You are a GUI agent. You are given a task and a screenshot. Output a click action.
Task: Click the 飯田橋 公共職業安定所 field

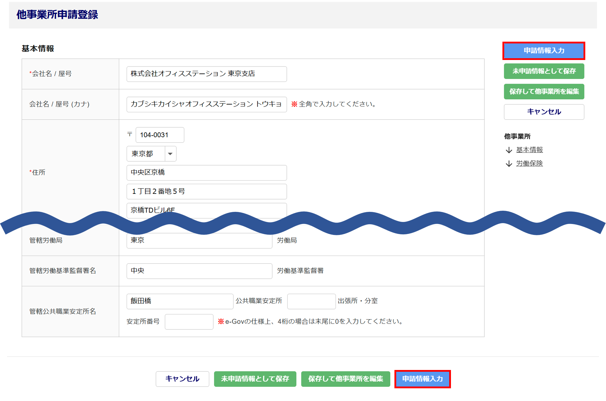180,301
